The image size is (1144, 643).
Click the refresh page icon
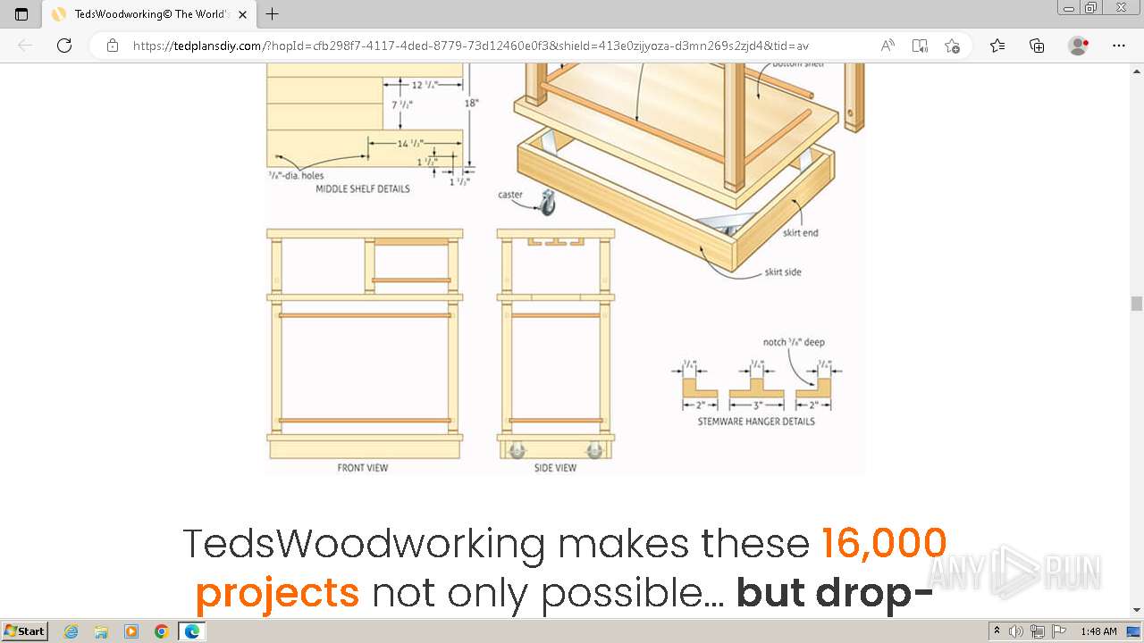tap(64, 46)
